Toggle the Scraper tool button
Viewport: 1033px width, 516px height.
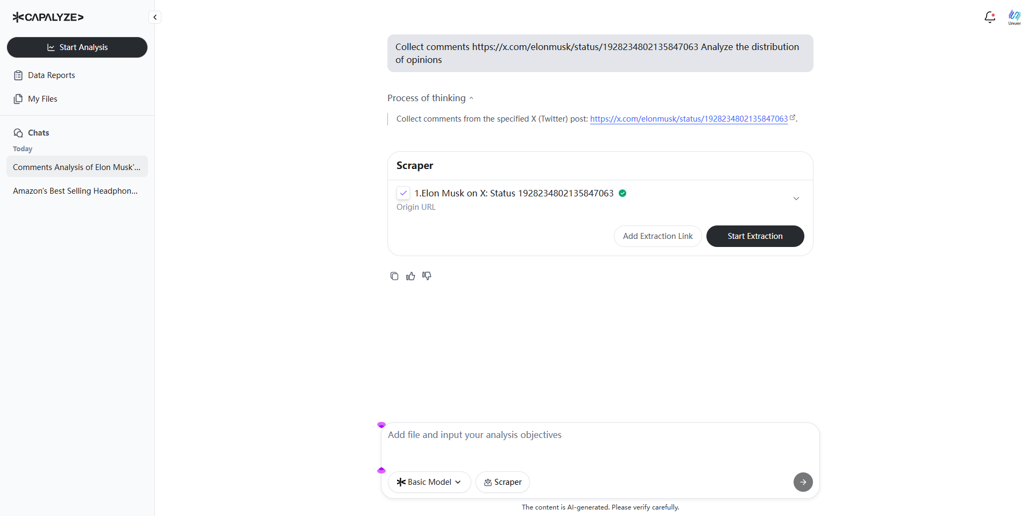503,482
